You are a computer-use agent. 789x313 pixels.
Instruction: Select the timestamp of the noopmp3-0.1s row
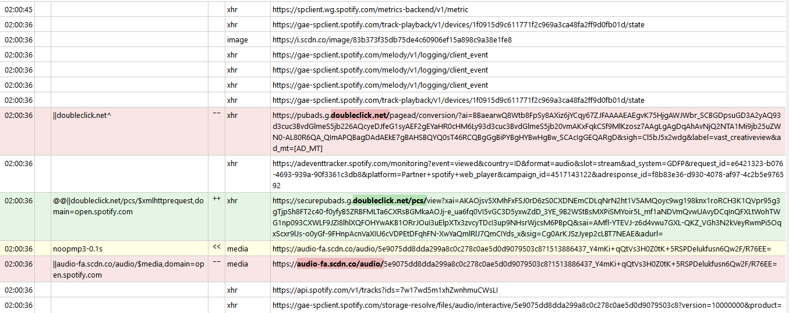(18, 249)
